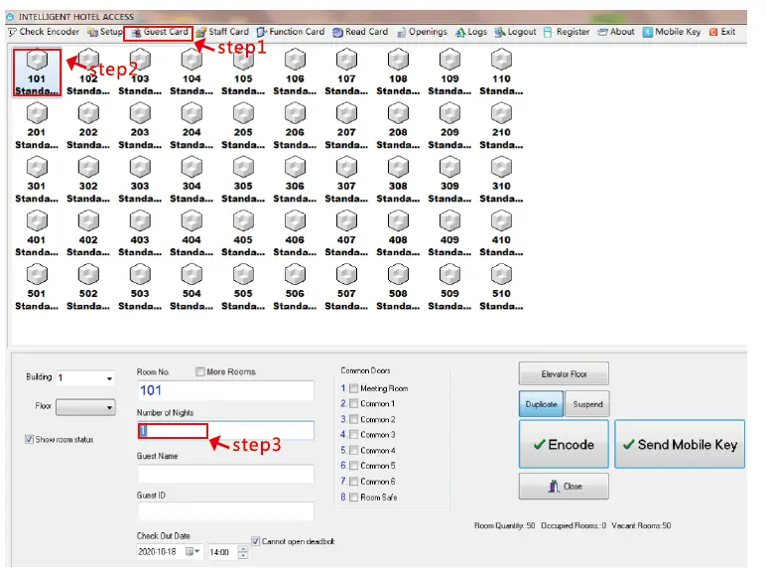Open Function Card toolbar item

291,32
